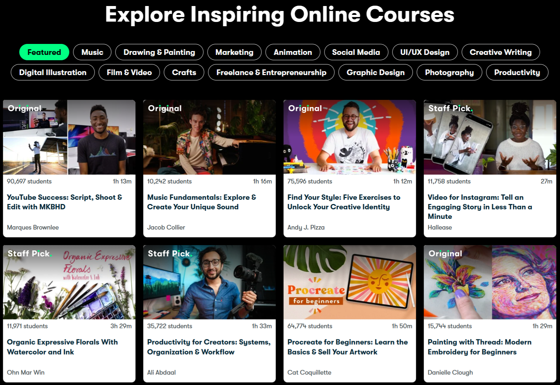Choose Freelance & Entrepreneurship category
This screenshot has width=560, height=385.
(271, 72)
